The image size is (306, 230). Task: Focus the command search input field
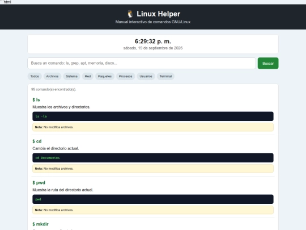[x=142, y=63]
